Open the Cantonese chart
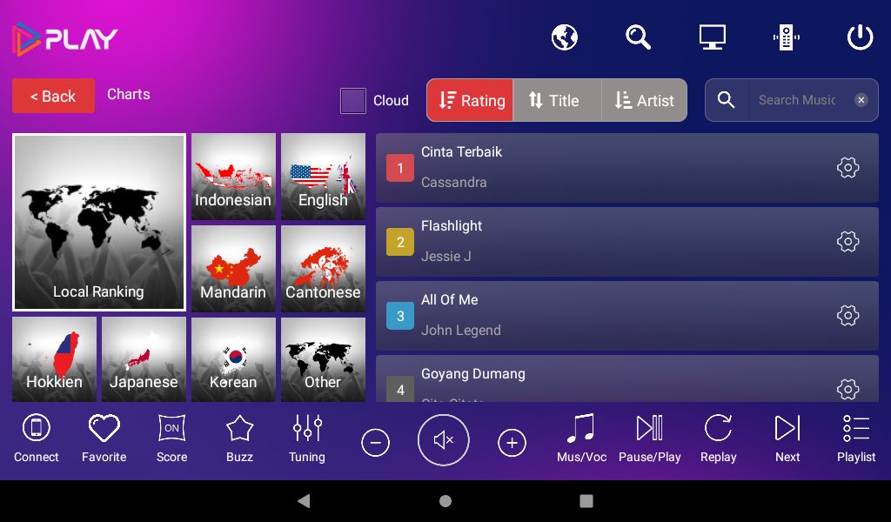891x522 pixels. point(323,269)
